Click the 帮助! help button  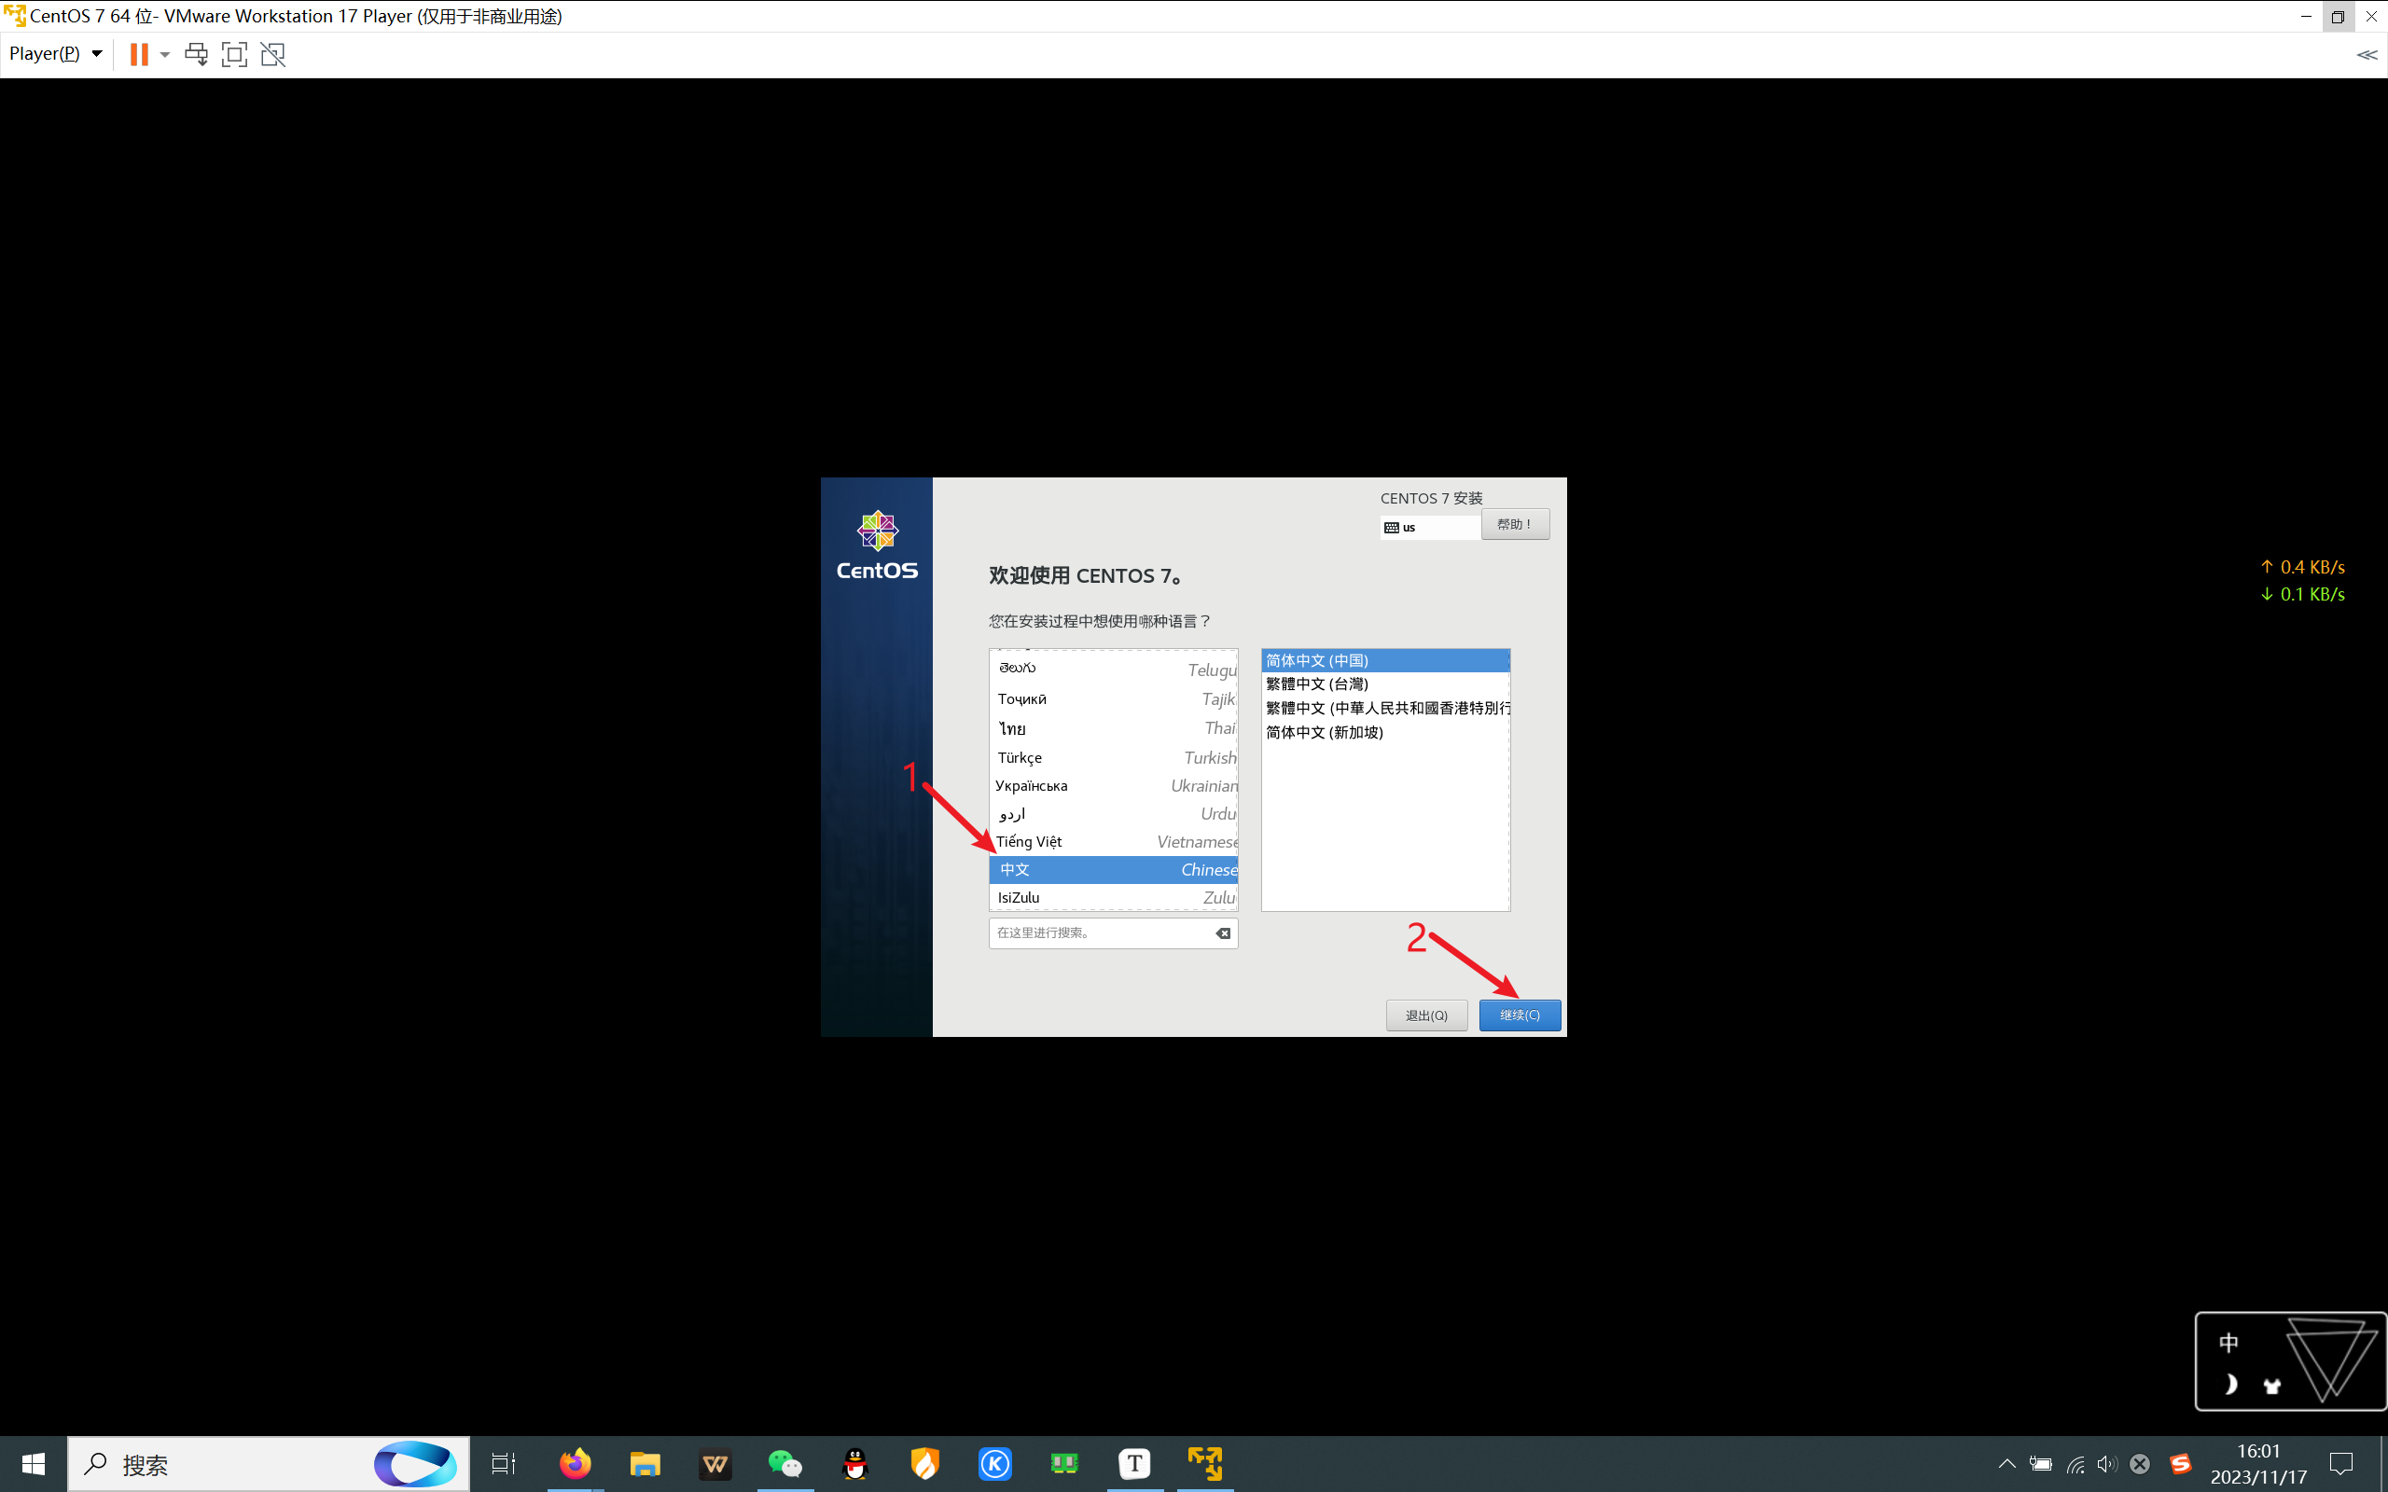(x=1515, y=524)
